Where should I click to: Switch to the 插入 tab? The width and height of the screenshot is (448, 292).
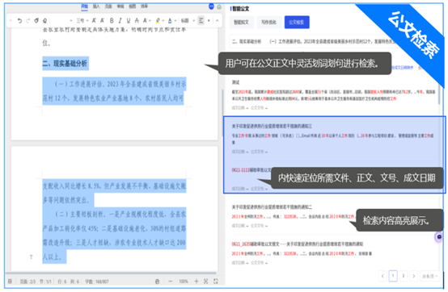(96, 6)
